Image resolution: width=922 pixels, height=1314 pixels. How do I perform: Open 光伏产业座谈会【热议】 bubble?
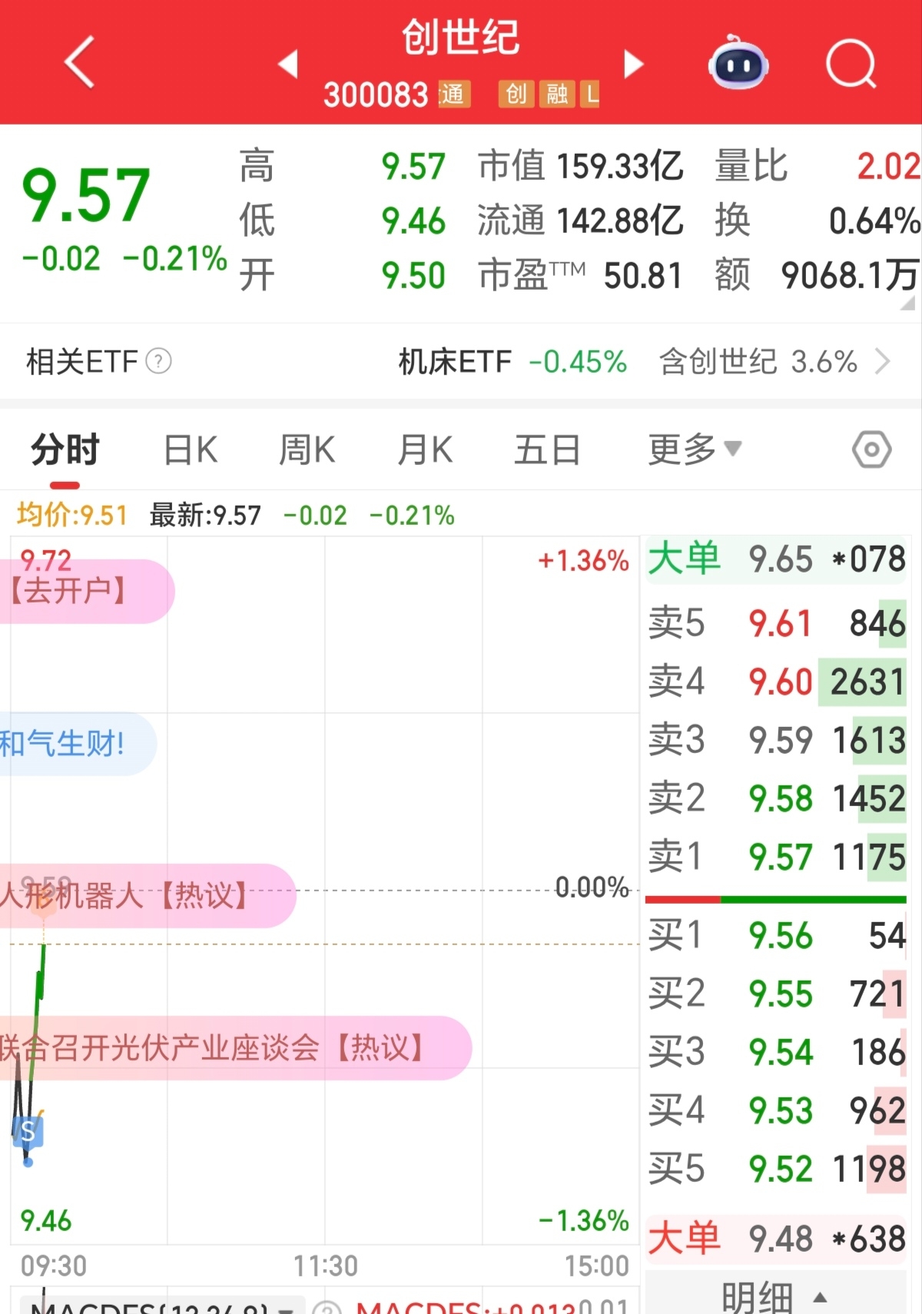pos(234,1047)
